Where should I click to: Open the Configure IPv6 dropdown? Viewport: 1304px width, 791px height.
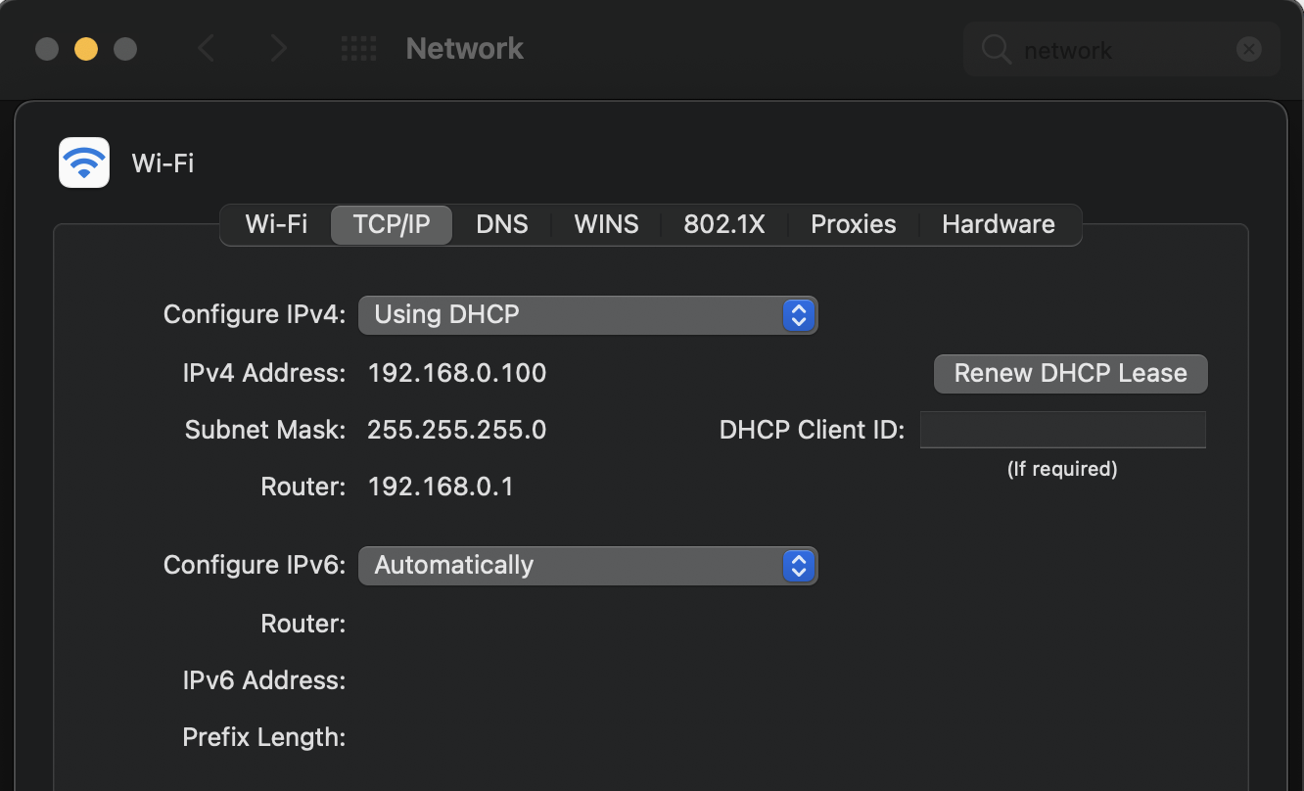click(x=587, y=566)
